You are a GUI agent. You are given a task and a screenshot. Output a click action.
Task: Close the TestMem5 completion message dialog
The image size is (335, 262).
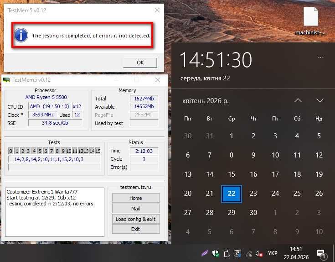point(157,10)
